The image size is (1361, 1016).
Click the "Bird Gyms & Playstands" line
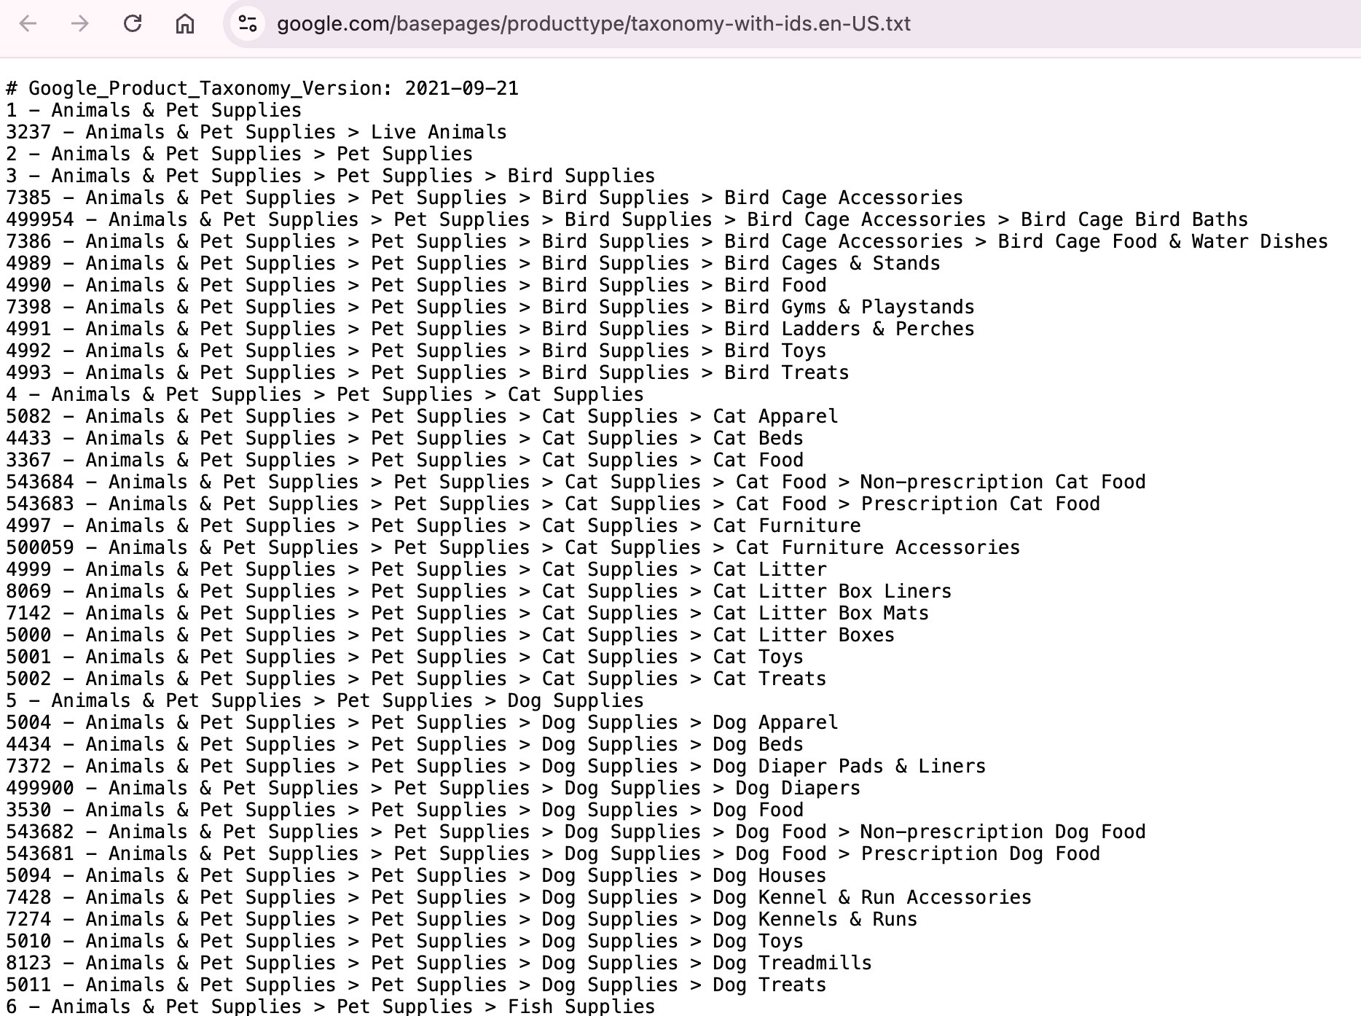click(x=490, y=307)
